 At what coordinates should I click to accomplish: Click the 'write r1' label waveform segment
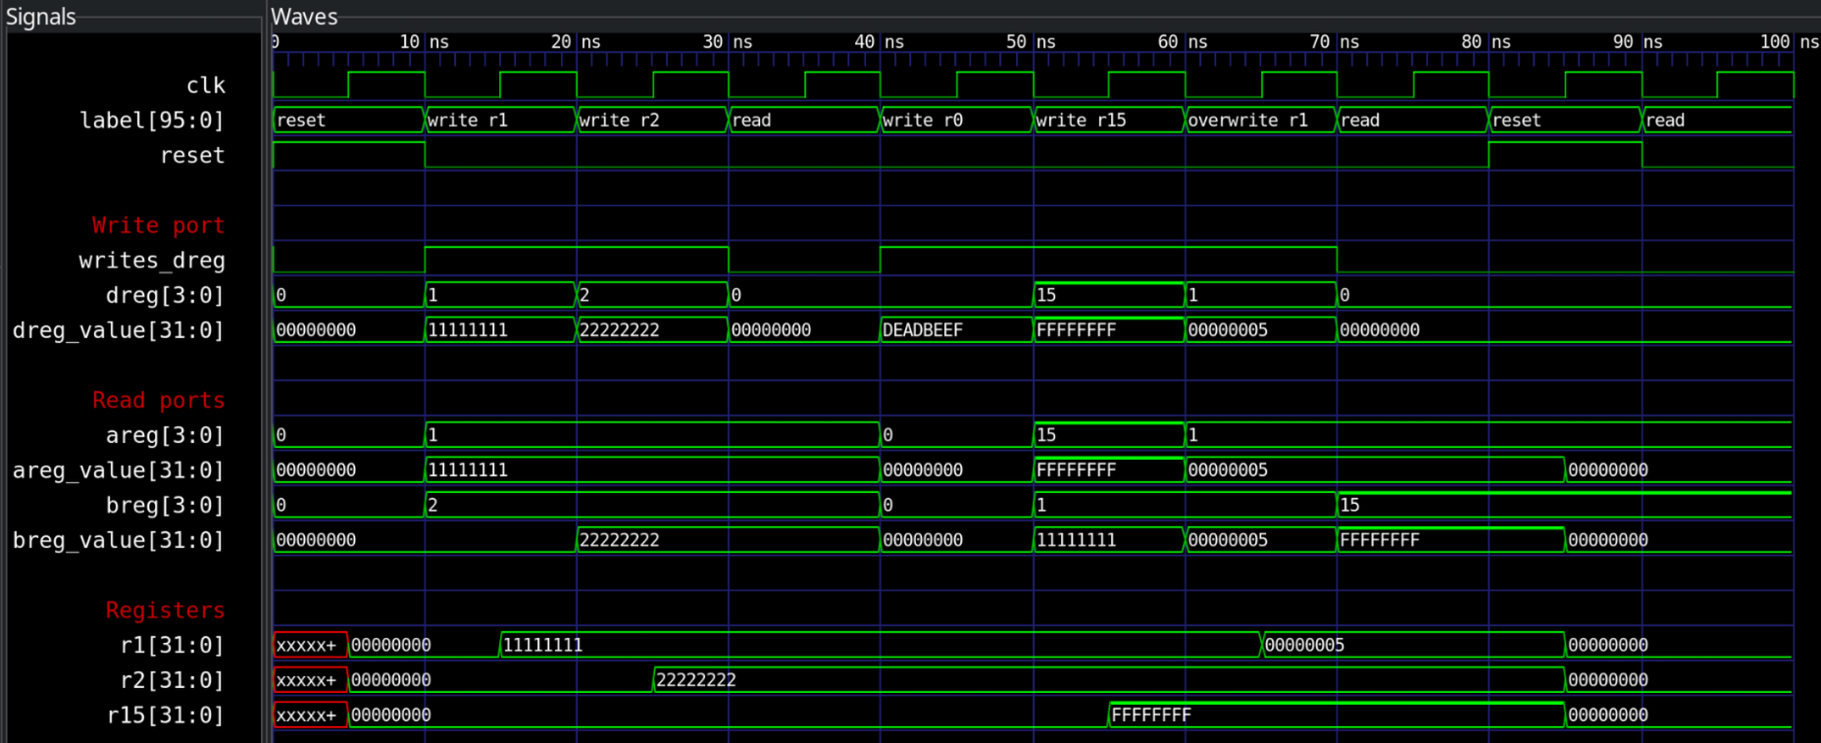pyautogui.click(x=500, y=121)
